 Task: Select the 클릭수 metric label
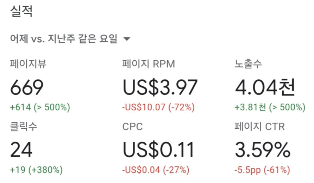(24, 127)
